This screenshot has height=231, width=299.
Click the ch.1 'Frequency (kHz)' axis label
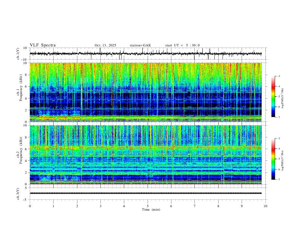(x=21, y=88)
